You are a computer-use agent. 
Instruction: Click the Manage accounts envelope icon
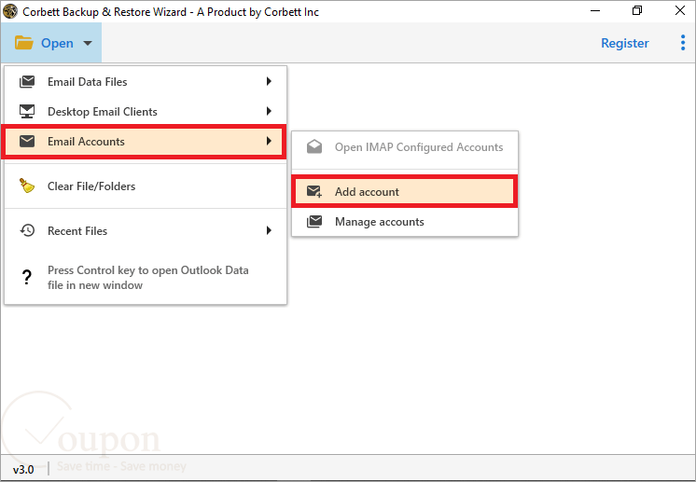point(314,222)
